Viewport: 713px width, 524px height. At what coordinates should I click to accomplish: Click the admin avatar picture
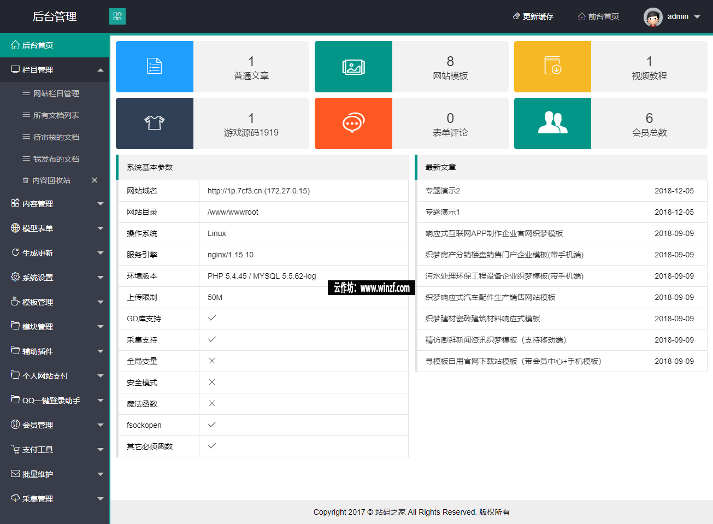[x=653, y=17]
